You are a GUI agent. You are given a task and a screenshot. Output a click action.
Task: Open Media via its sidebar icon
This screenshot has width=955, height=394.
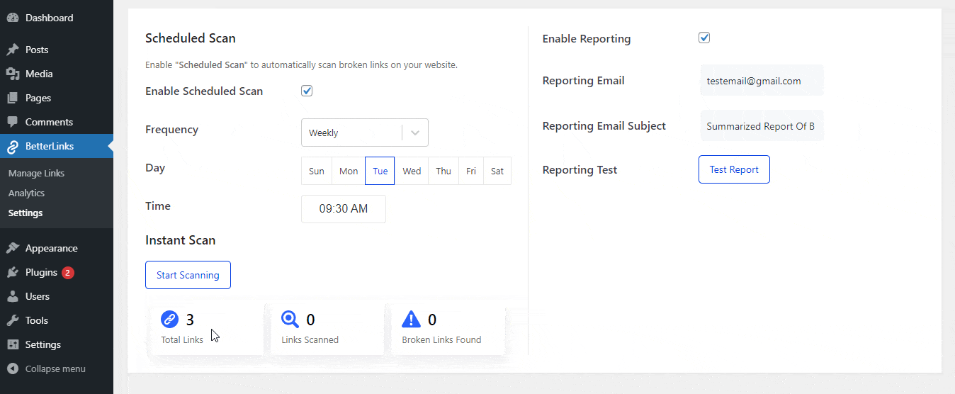(13, 74)
